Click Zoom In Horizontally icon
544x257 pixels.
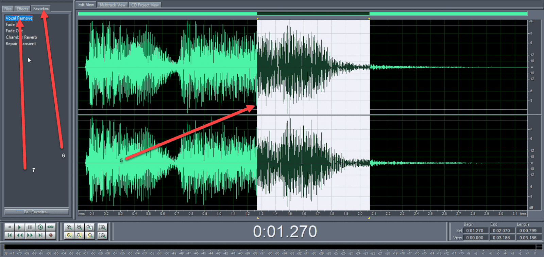[69, 227]
